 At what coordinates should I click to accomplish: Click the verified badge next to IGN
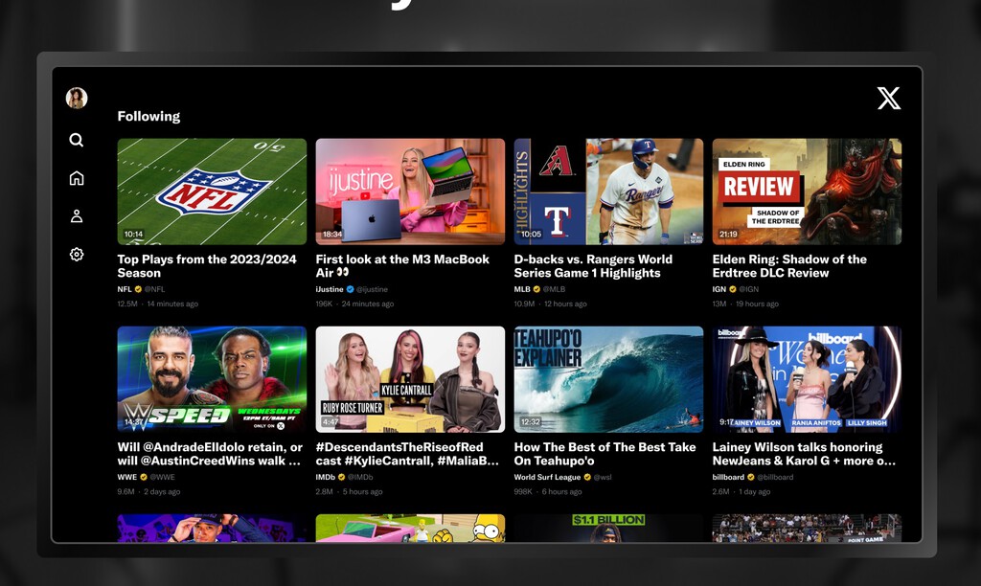pyautogui.click(x=733, y=289)
